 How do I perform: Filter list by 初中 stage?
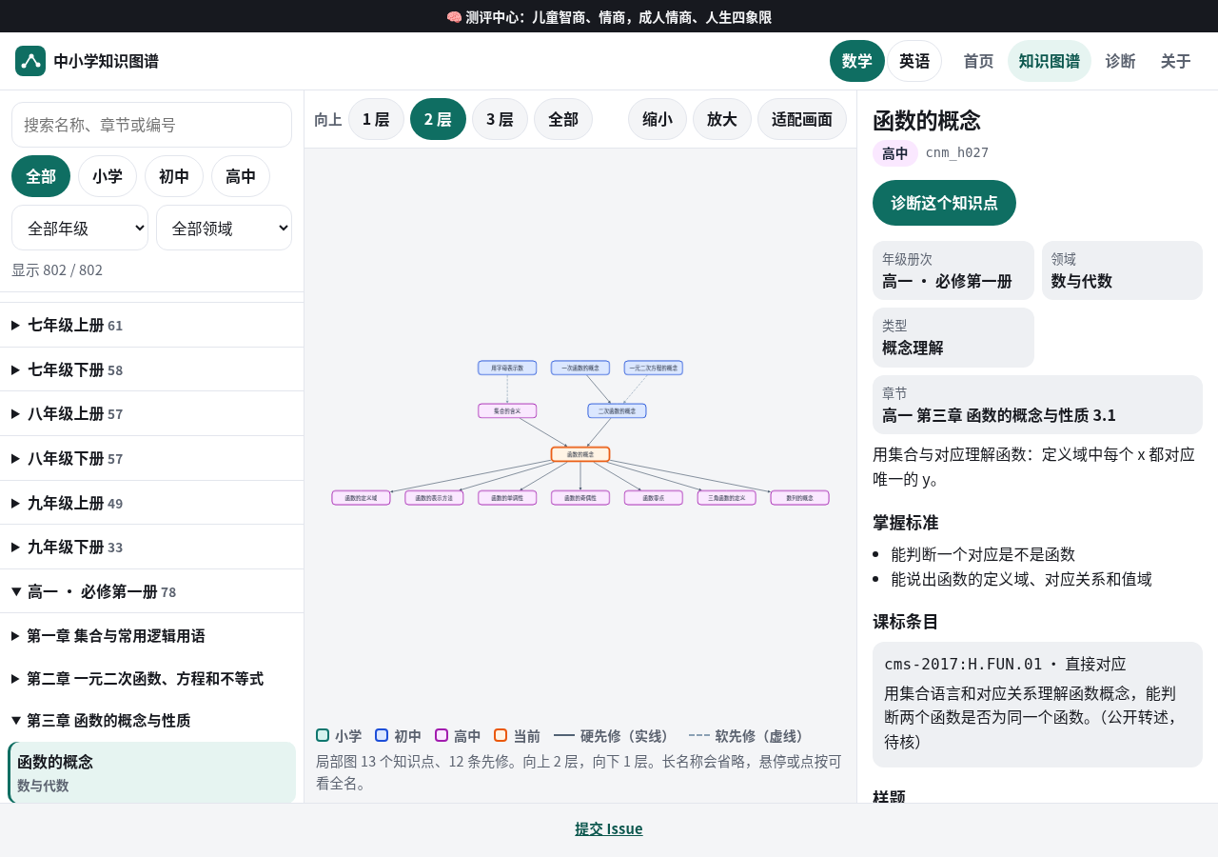click(174, 176)
